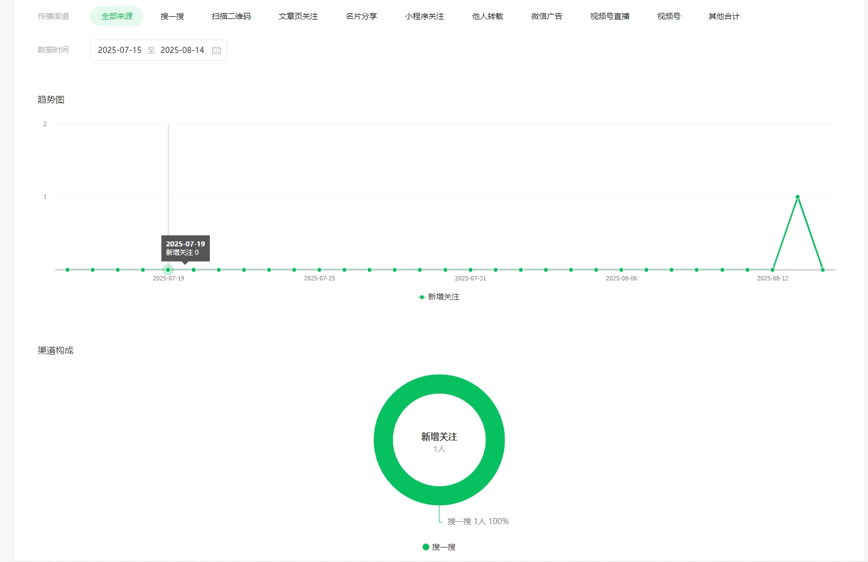Click the data point above 2025-08-06

[x=621, y=270]
